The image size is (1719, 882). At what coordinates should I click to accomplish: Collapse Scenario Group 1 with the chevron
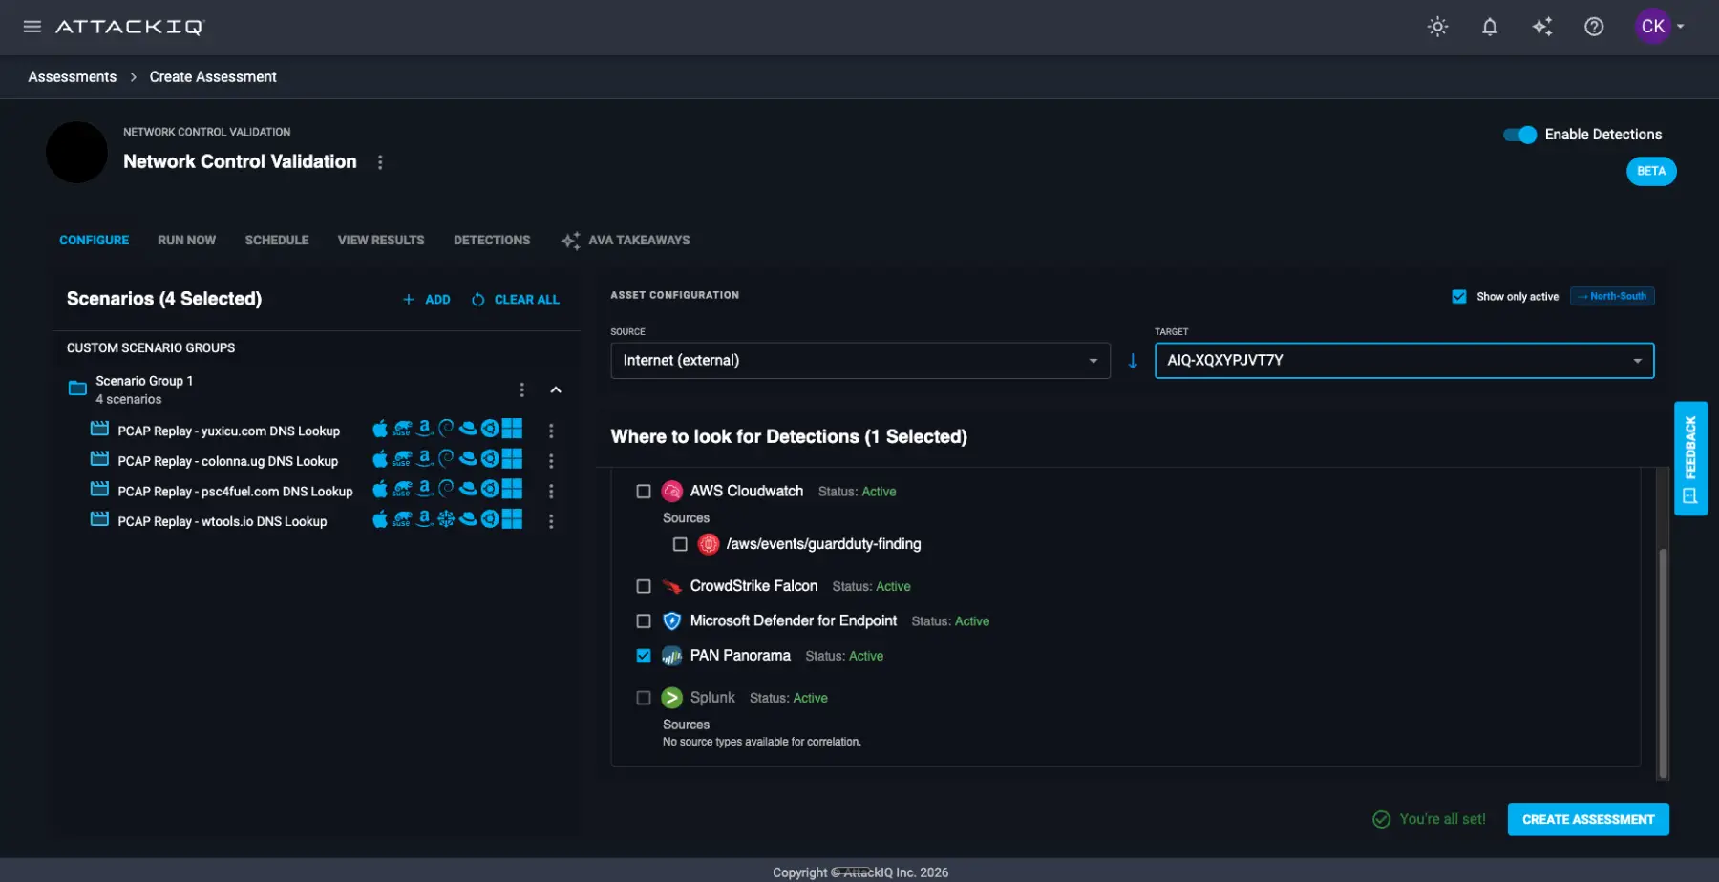coord(556,389)
